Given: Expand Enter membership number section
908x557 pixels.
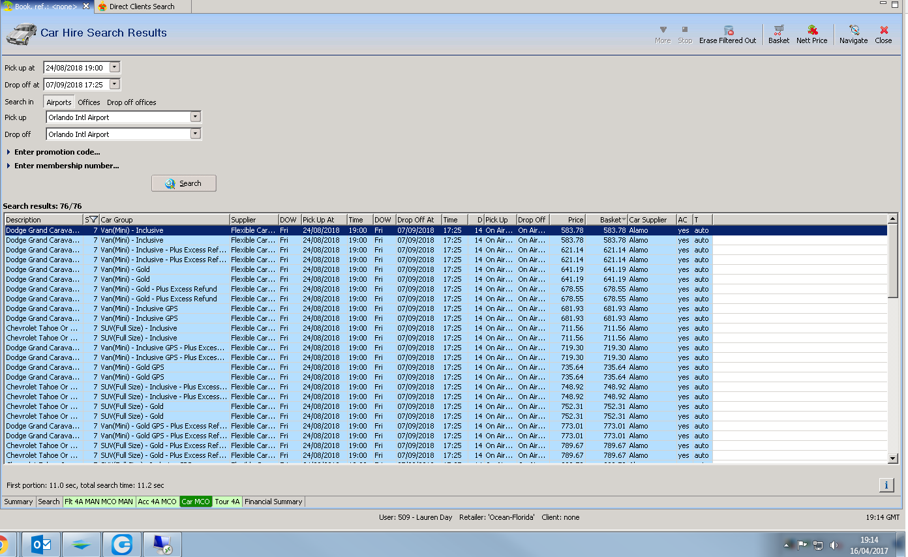Looking at the screenshot, I should click(62, 166).
